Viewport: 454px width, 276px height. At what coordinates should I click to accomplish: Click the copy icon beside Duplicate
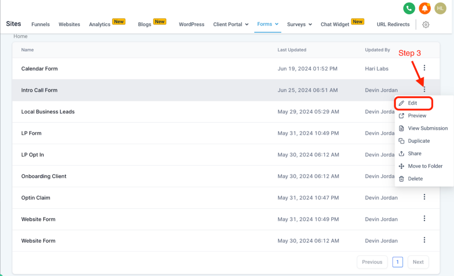point(401,141)
